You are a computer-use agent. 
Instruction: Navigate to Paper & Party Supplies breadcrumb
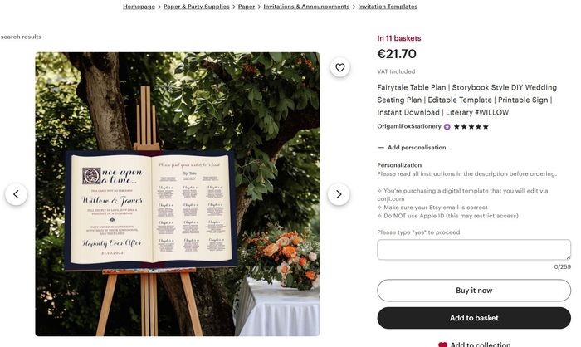click(x=196, y=7)
